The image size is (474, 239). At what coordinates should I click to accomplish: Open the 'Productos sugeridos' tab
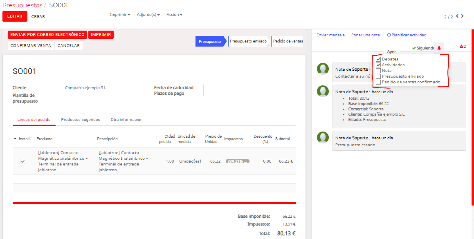coord(81,120)
